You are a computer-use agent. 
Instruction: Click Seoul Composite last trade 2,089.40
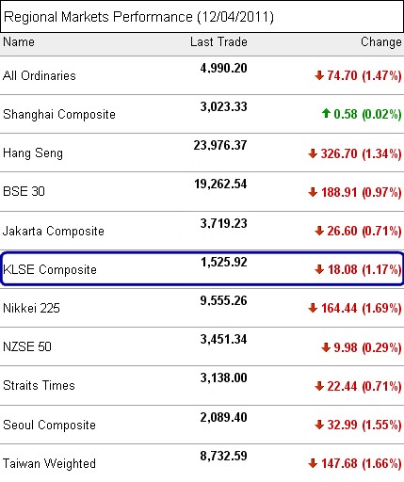click(x=224, y=417)
